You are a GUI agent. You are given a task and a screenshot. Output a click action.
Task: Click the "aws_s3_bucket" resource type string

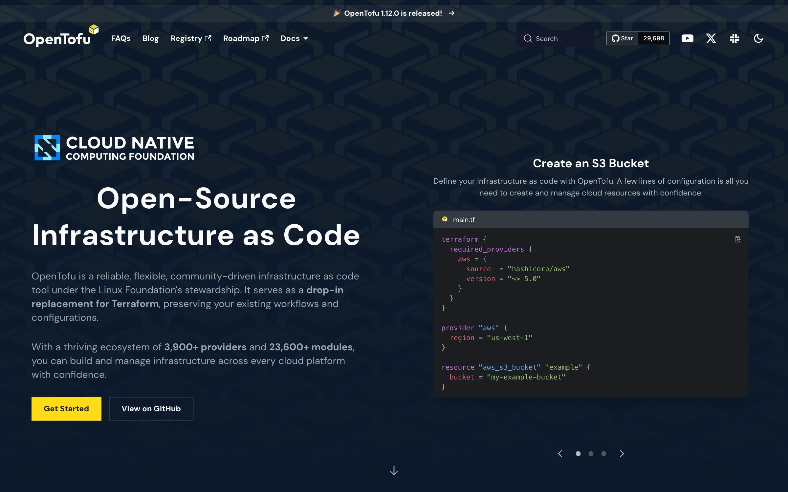(x=509, y=367)
